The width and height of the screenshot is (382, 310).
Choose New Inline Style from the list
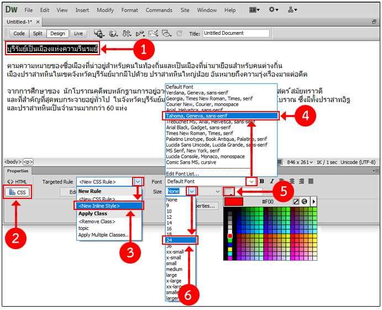coord(108,206)
